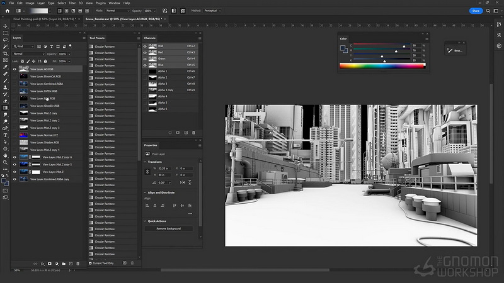This screenshot has width=504, height=283.
Task: Open the Window menu
Action: (114, 3)
